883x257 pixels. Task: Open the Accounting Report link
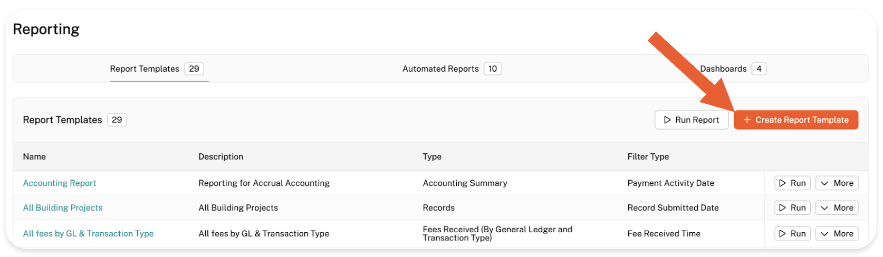tap(60, 183)
